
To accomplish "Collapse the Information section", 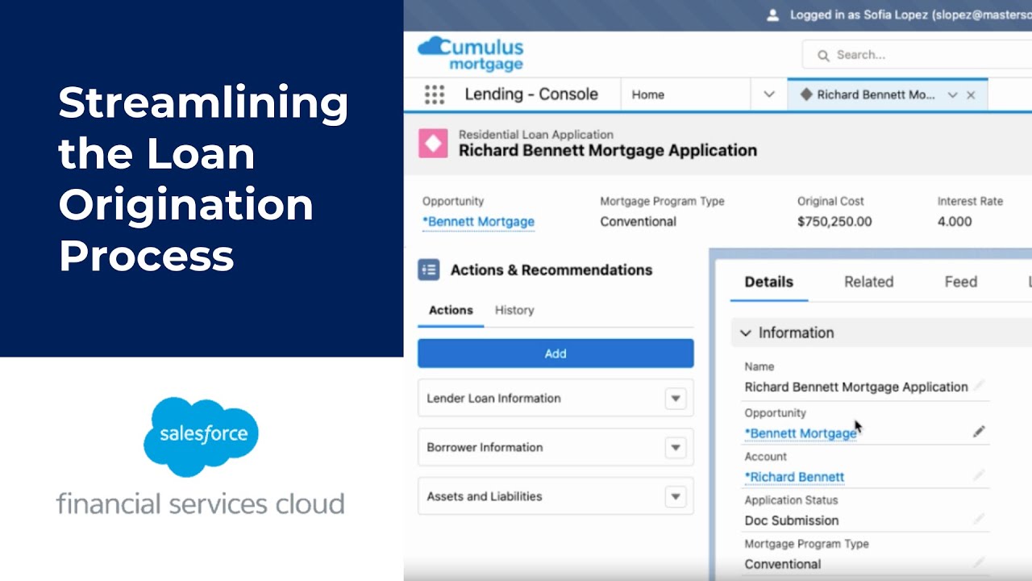I will tap(746, 332).
